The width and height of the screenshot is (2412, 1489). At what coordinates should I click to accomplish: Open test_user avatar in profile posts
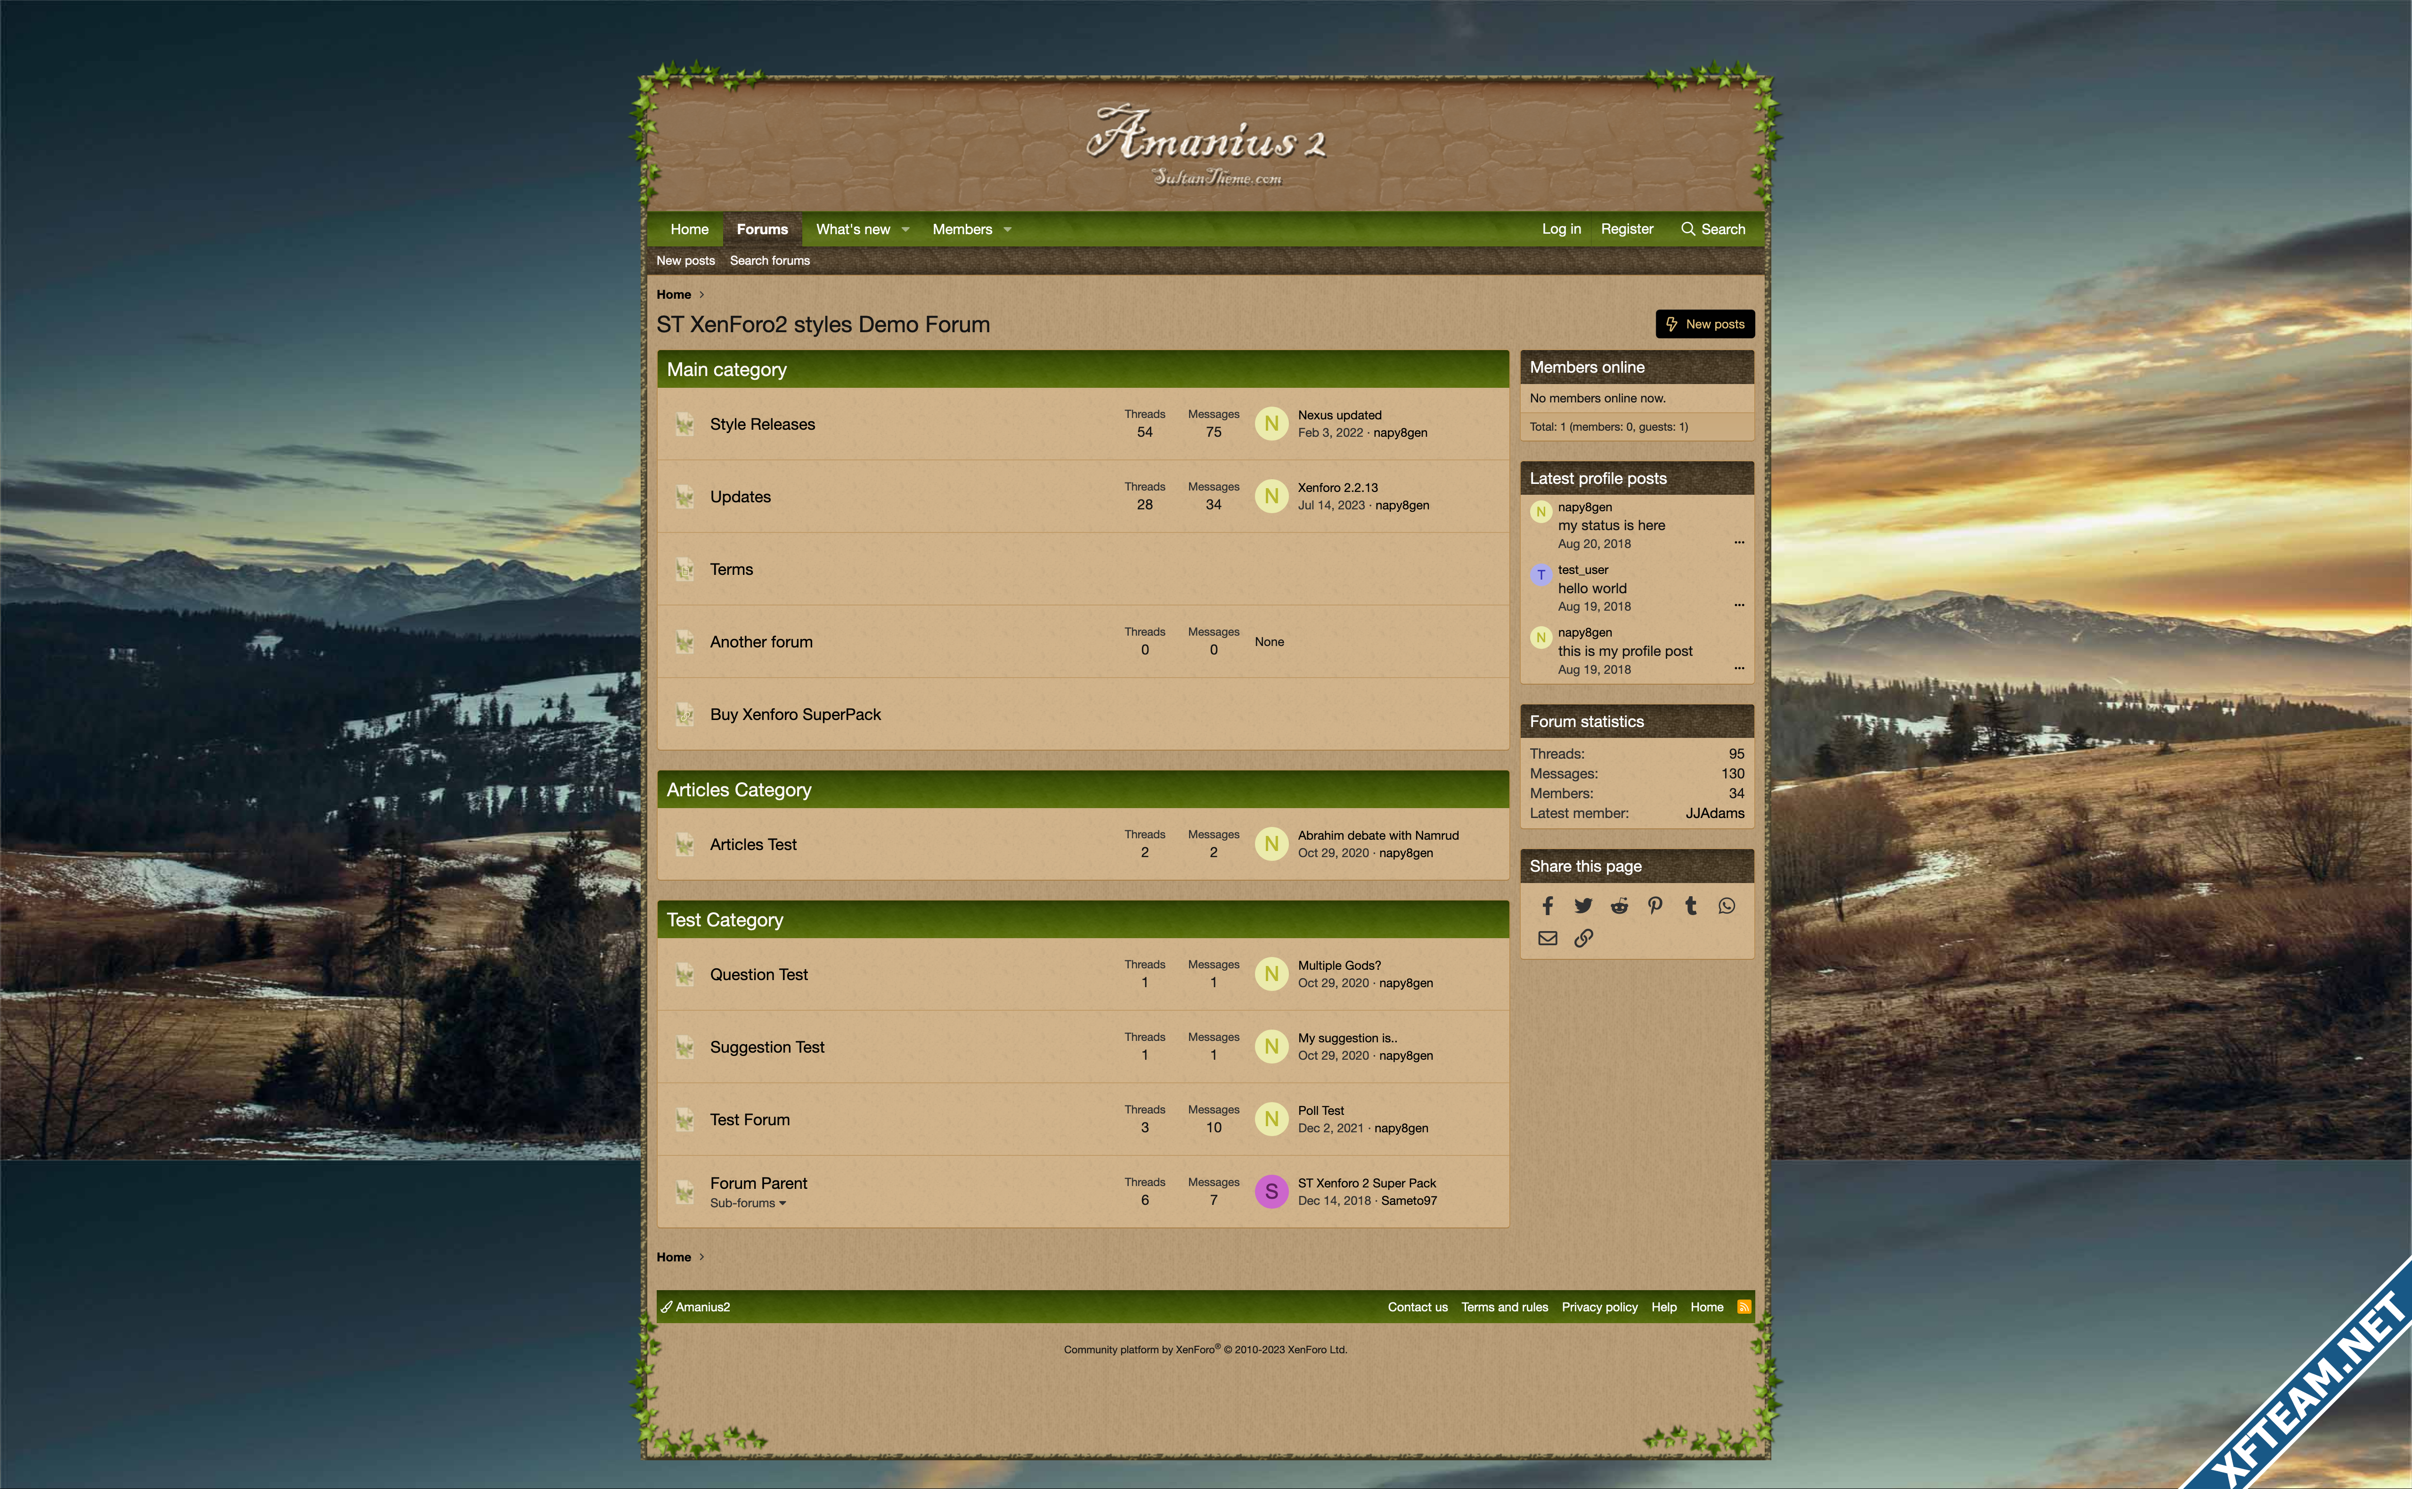click(1541, 575)
